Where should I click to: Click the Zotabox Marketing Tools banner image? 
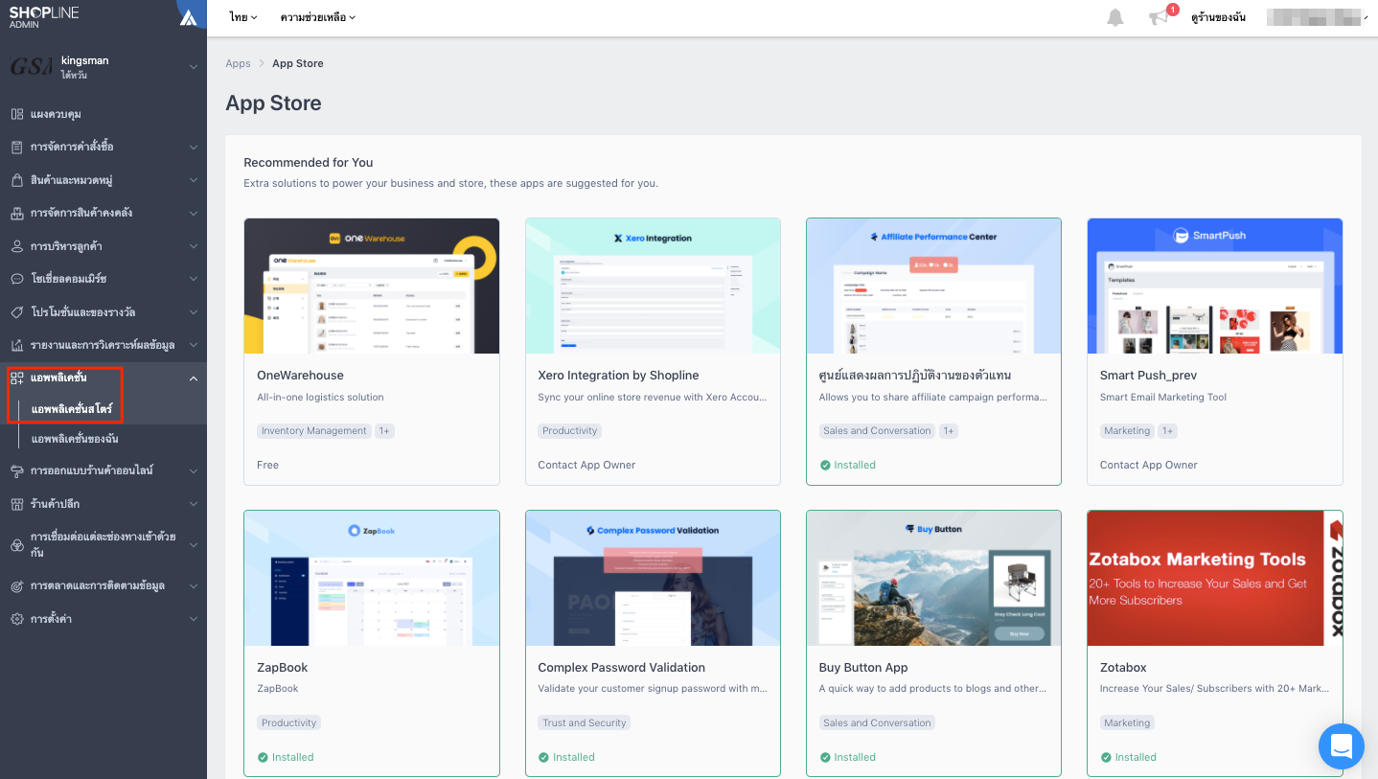pyautogui.click(x=1215, y=578)
